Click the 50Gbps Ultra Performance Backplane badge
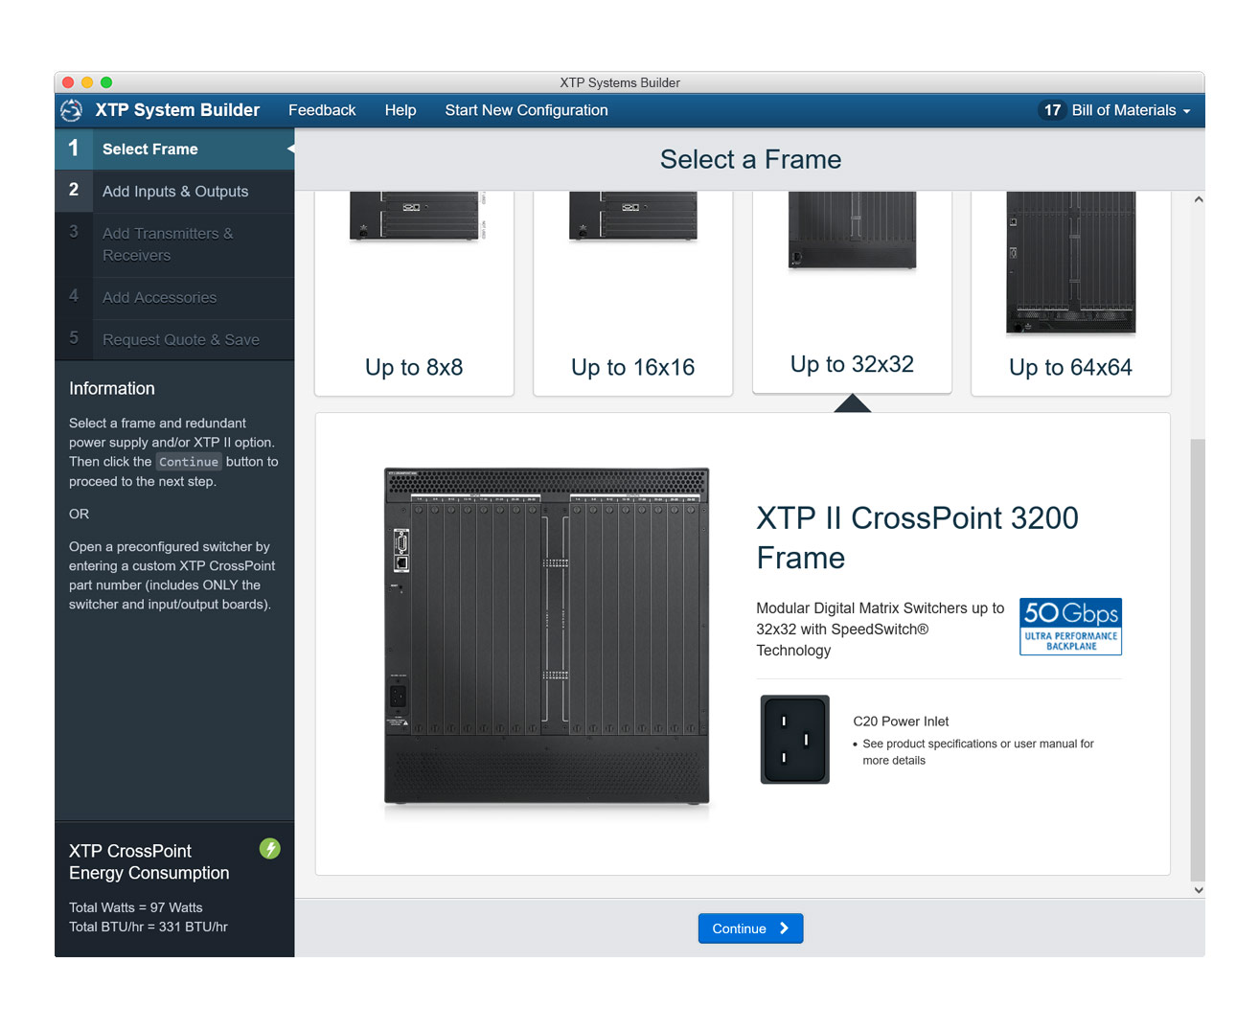Image resolution: width=1259 pixels, height=1031 pixels. pyautogui.click(x=1070, y=627)
